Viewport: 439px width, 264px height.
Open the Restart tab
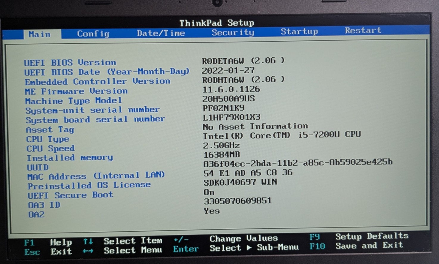click(363, 30)
